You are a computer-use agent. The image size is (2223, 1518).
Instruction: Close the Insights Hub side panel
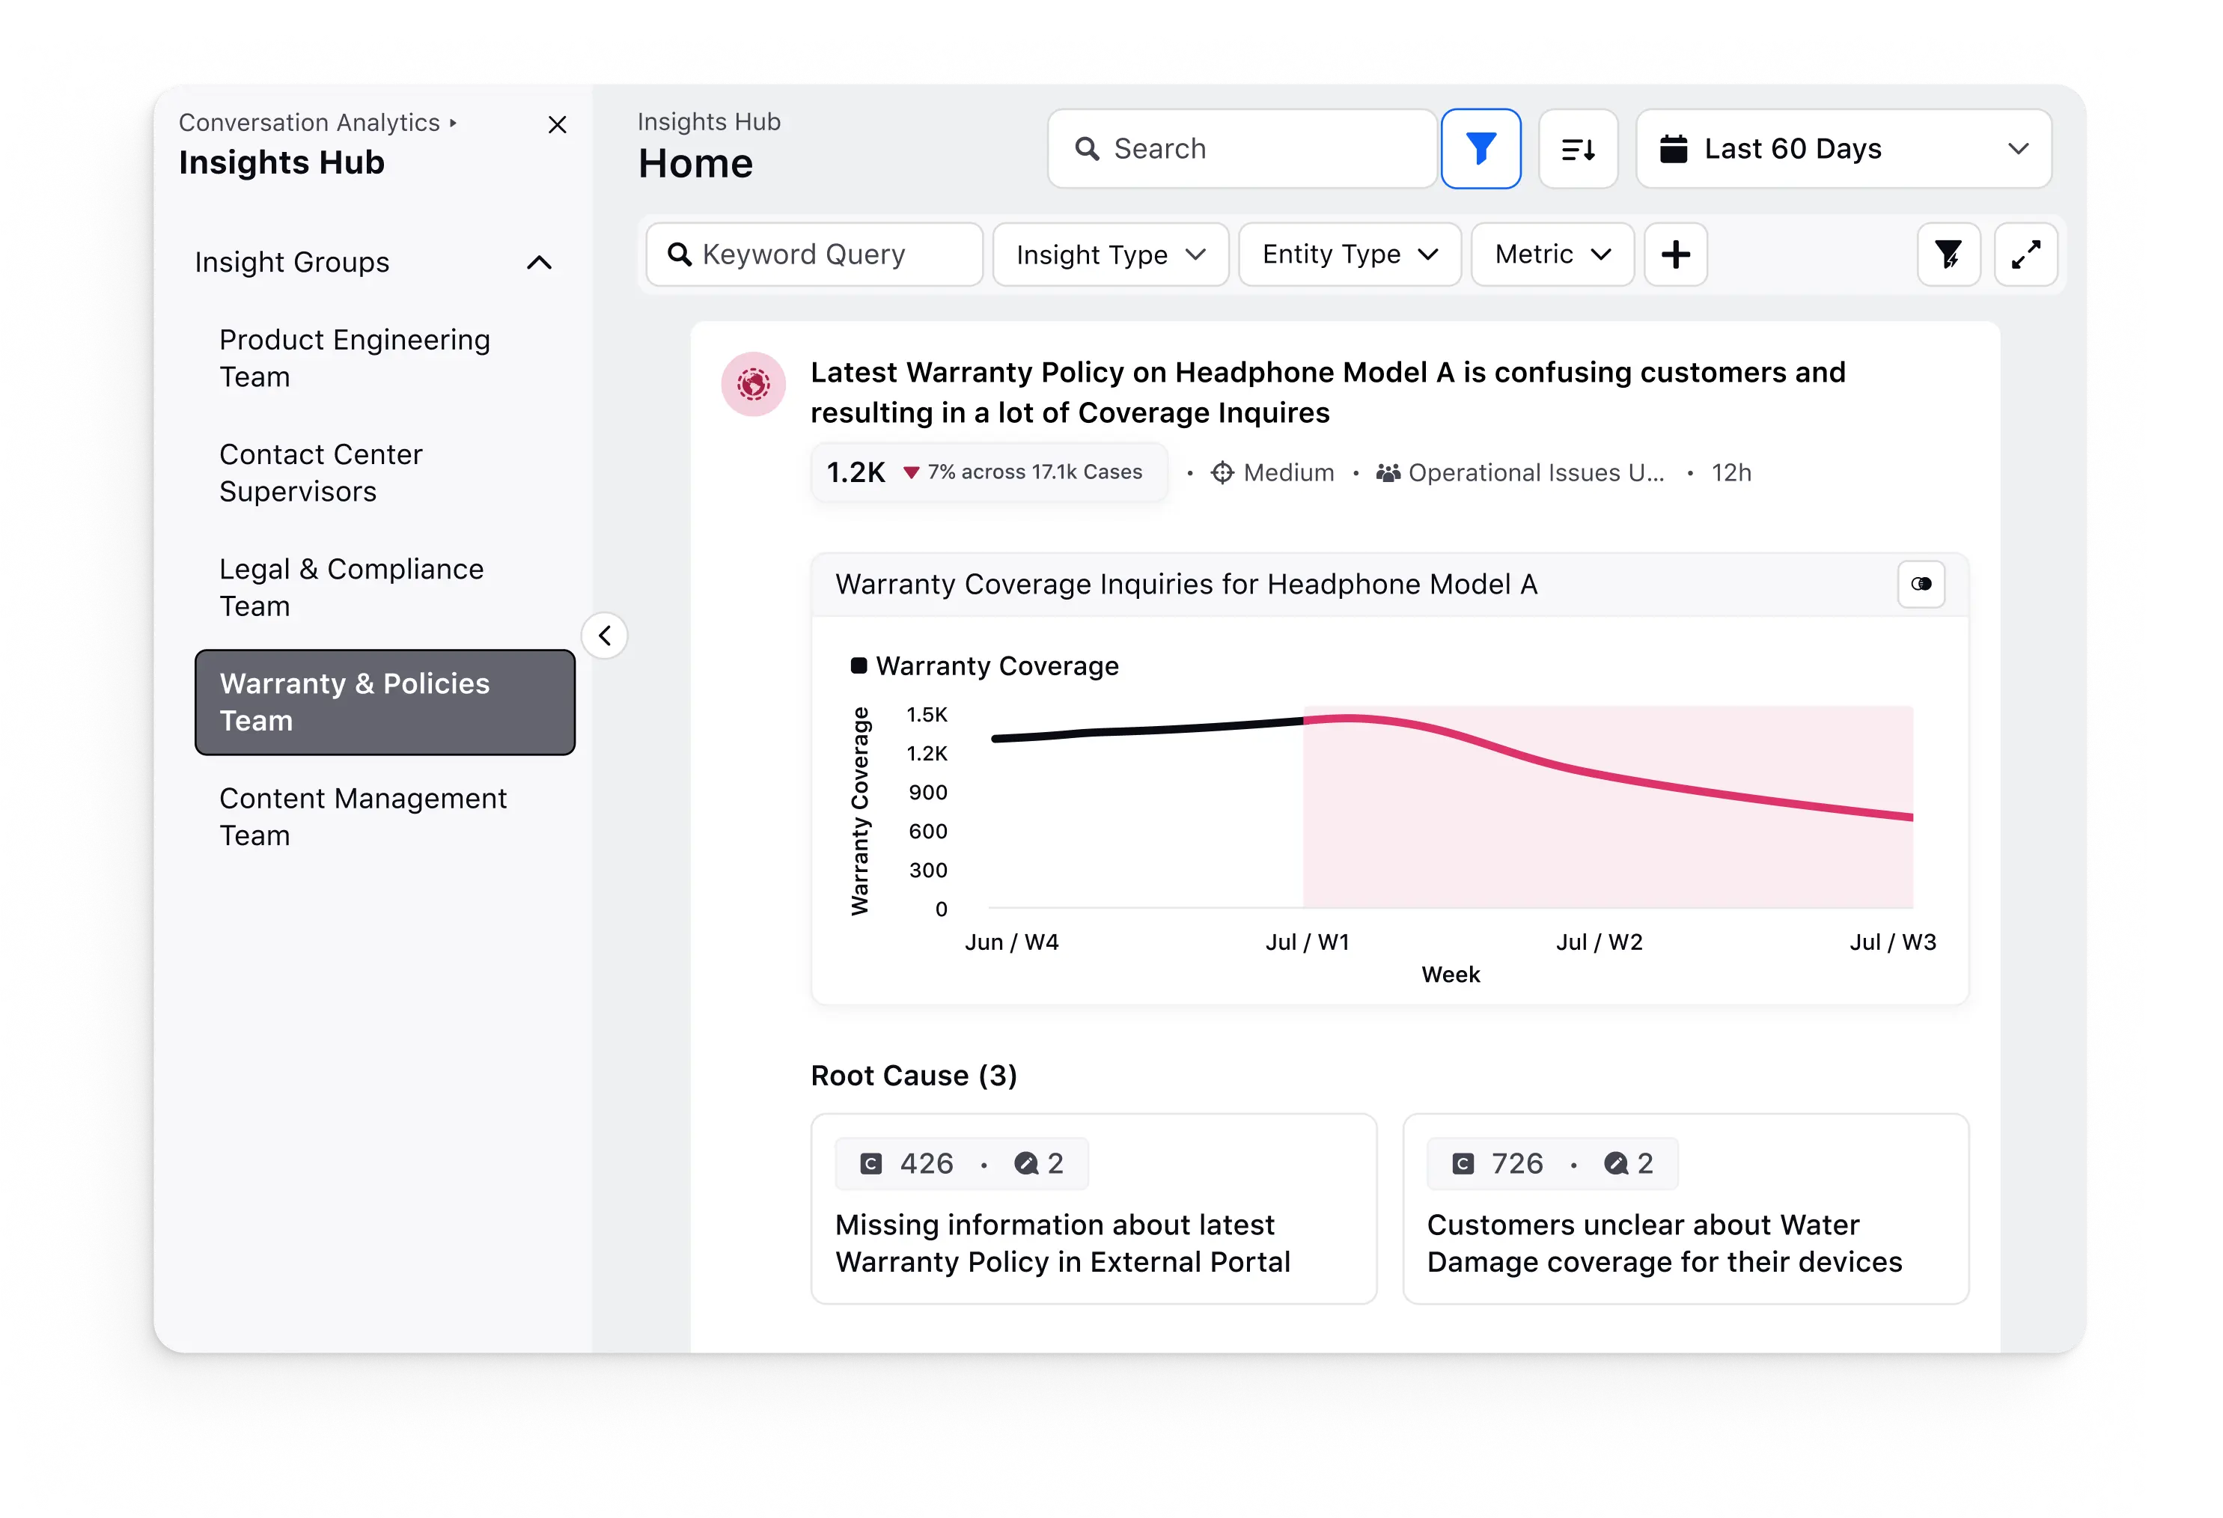pyautogui.click(x=557, y=125)
